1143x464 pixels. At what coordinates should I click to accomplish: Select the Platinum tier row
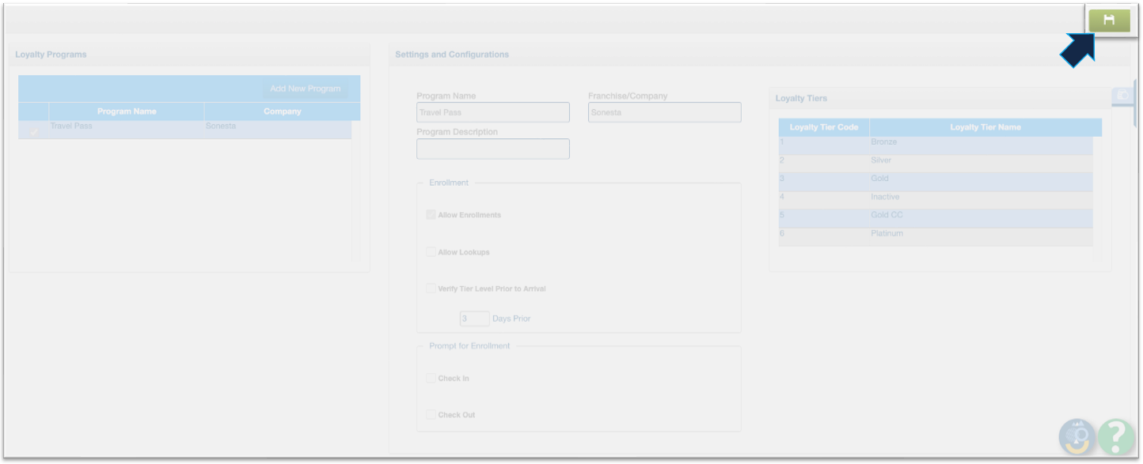coord(935,234)
